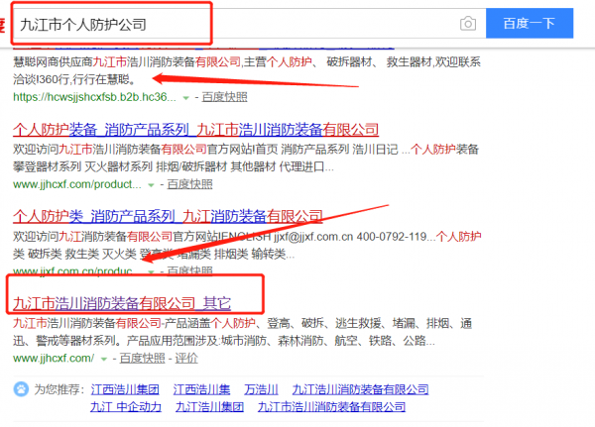
Task: Select recommended search 万浩川
Action: click(263, 389)
